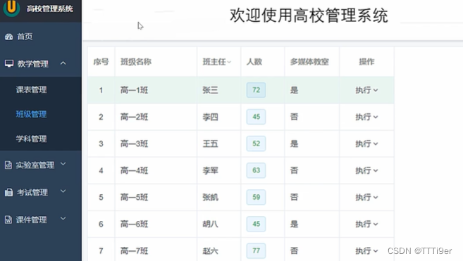
Task: Click 是 in the 高一1班 row
Action: (x=294, y=90)
